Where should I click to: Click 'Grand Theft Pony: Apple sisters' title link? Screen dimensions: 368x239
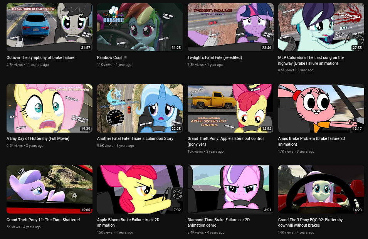[225, 141]
